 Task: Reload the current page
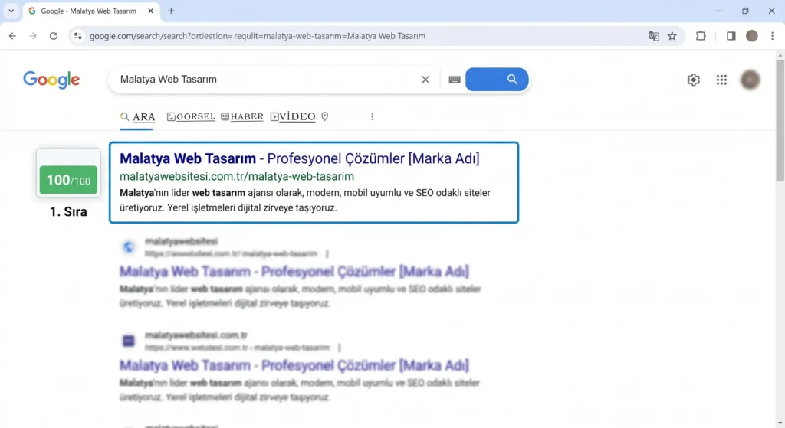[54, 36]
